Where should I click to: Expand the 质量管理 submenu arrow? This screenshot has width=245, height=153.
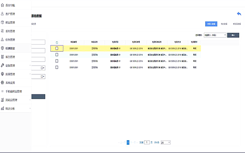pos(30,74)
